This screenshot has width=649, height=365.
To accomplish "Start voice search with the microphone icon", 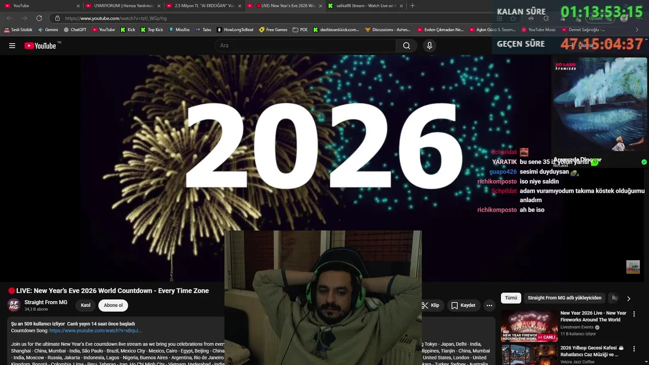I will (429, 46).
